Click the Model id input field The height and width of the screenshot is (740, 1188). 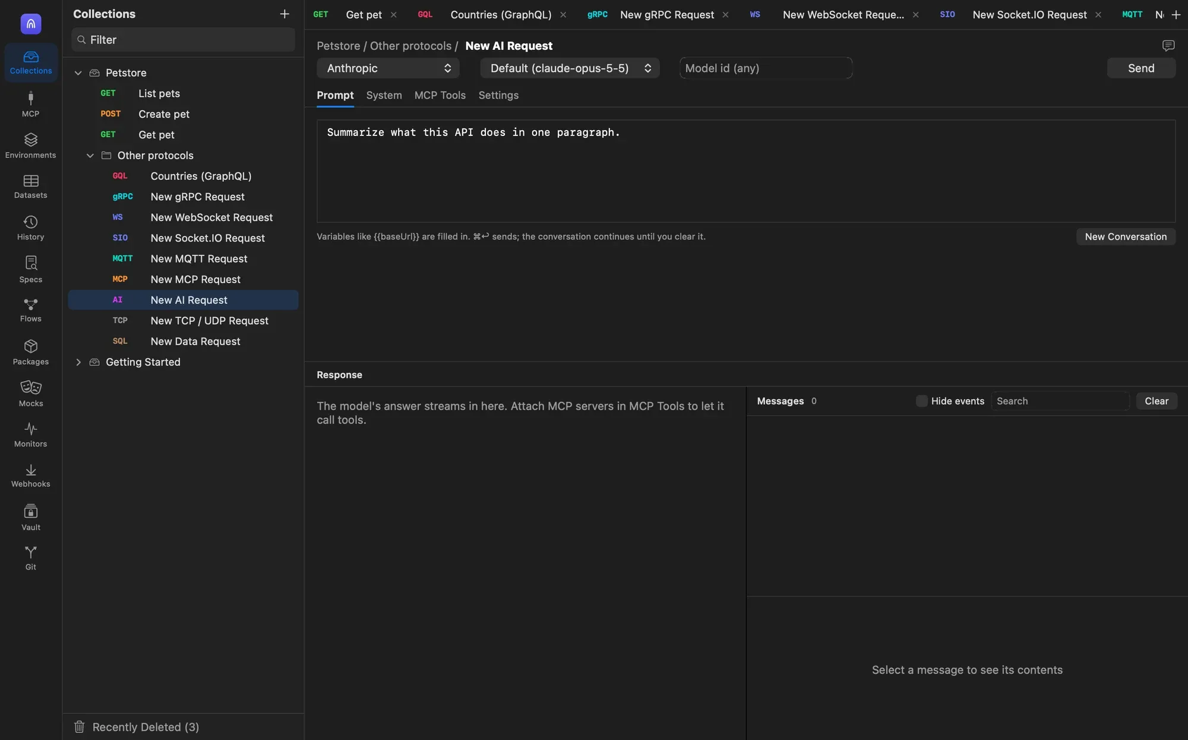click(766, 68)
